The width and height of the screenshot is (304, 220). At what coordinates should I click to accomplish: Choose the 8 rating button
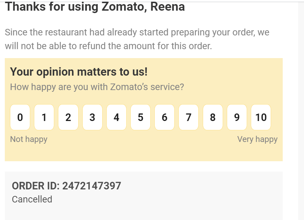pos(213,117)
